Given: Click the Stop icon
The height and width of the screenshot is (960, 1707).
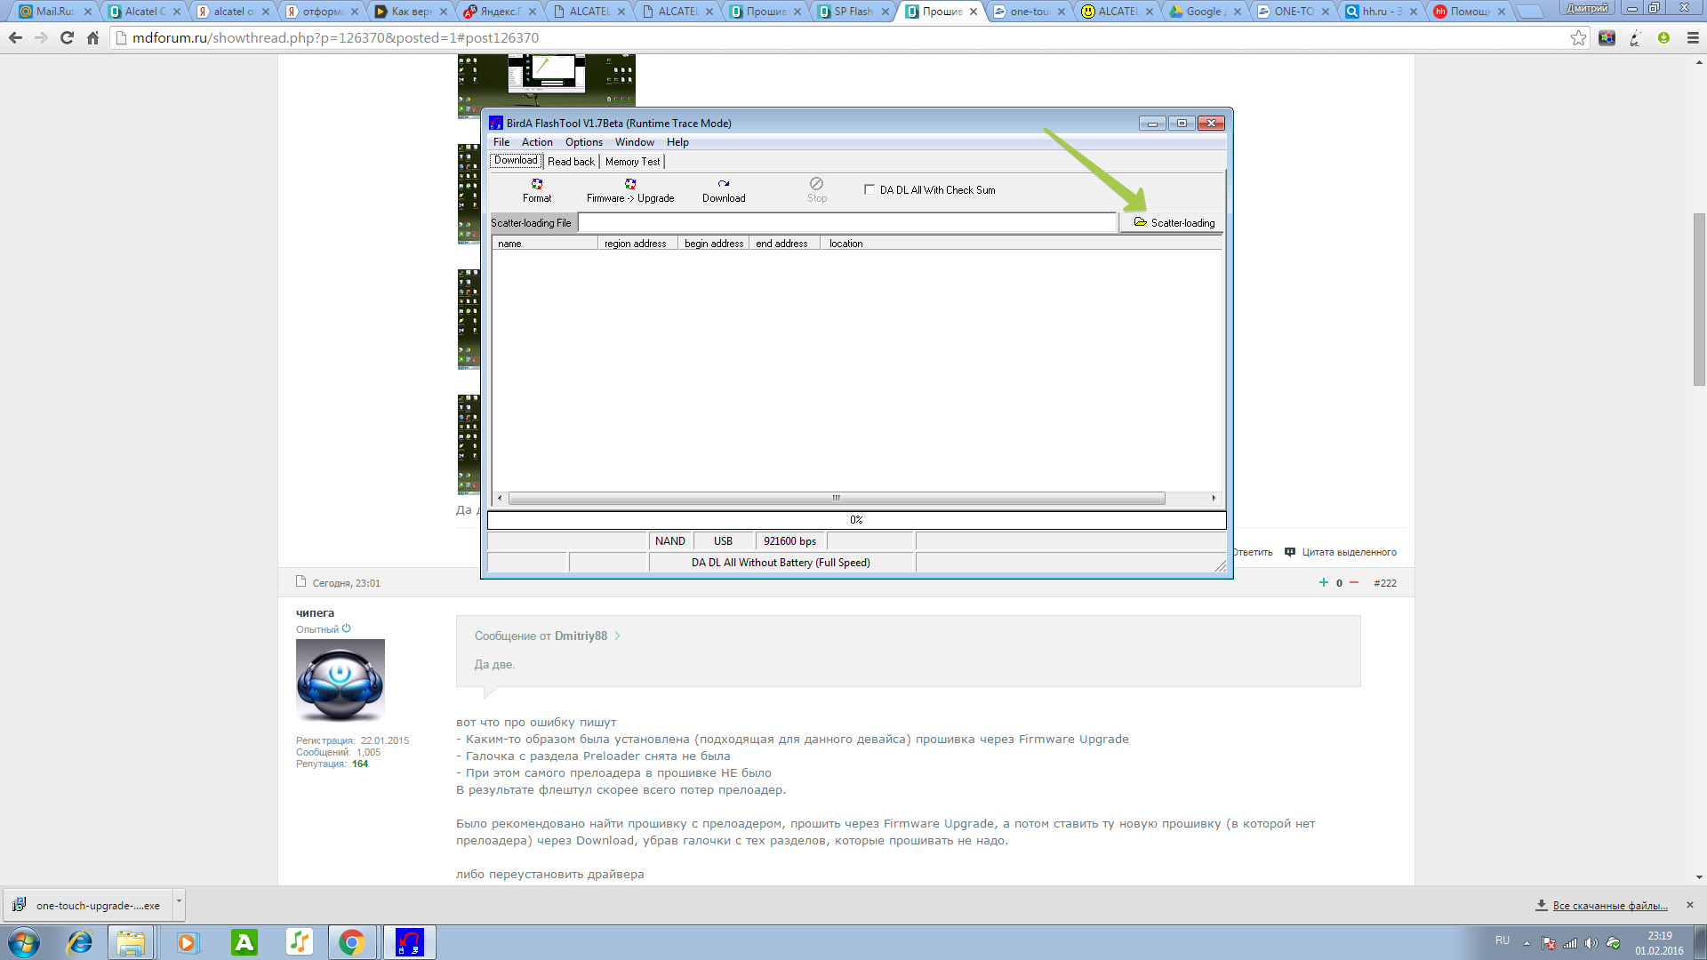Looking at the screenshot, I should (816, 184).
